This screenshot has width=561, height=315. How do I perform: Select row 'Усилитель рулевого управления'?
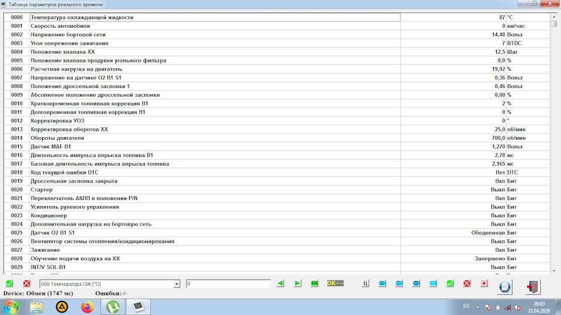point(277,206)
